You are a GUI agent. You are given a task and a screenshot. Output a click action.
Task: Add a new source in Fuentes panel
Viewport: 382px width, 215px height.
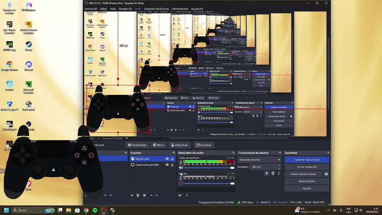coord(132,195)
